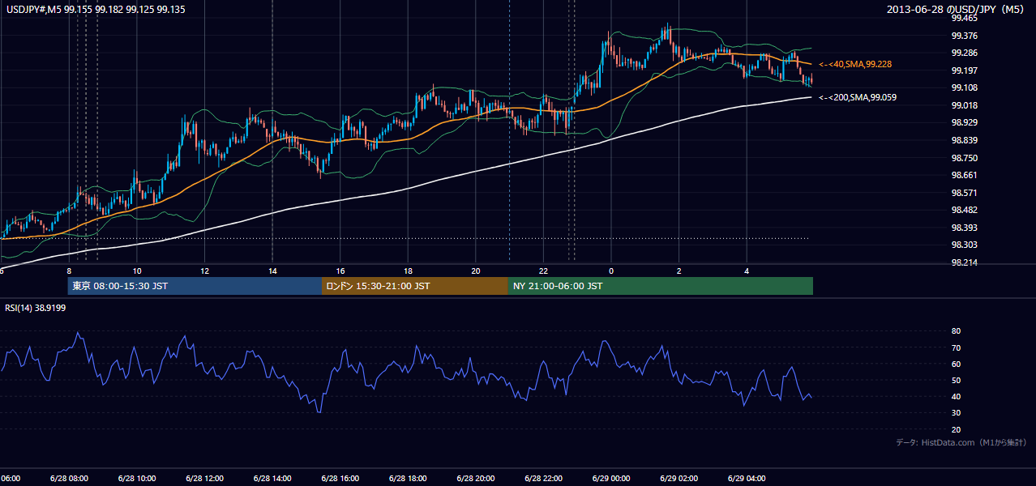Click the 6/28 22:00 time label
The width and height of the screenshot is (1036, 486).
click(543, 479)
